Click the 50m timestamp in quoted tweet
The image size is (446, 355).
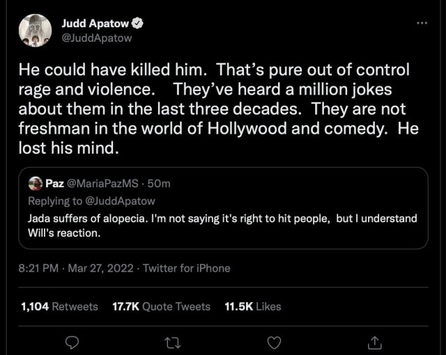159,183
